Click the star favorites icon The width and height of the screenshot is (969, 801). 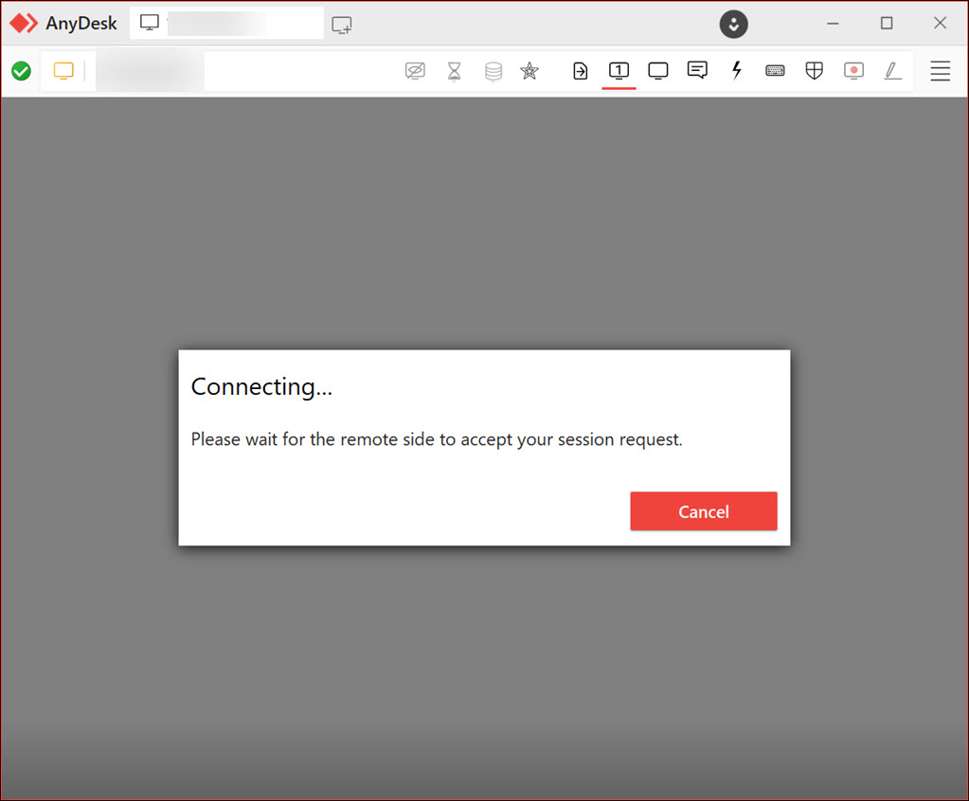[529, 70]
